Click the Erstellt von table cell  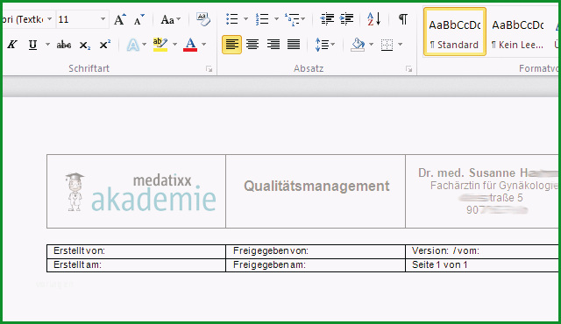tap(137, 251)
